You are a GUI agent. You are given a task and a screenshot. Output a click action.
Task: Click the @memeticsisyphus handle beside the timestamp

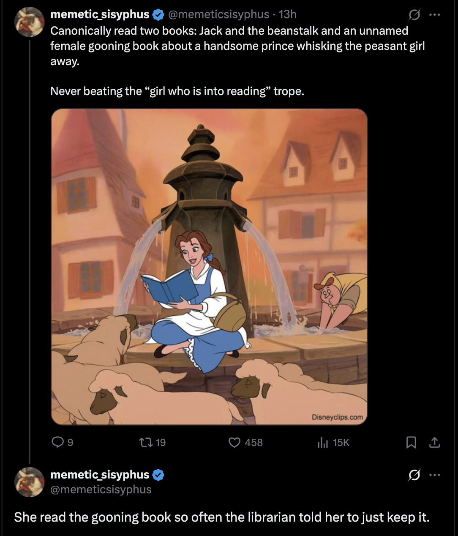(218, 14)
